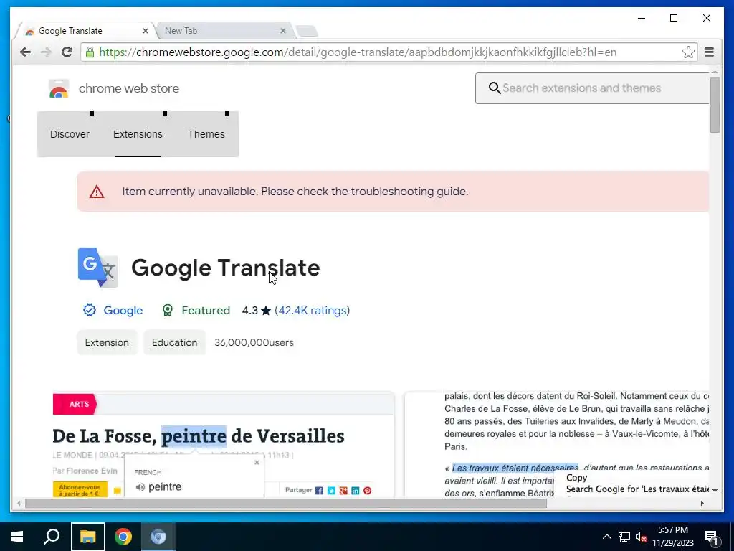This screenshot has width=734, height=551.
Task: Click the 4.3 star rating
Action: tap(256, 310)
